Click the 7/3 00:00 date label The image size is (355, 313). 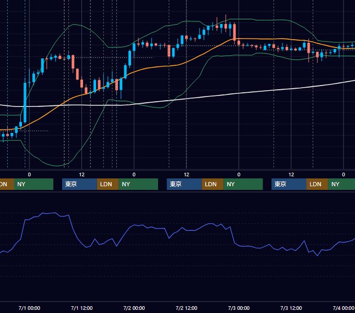tap(239, 308)
